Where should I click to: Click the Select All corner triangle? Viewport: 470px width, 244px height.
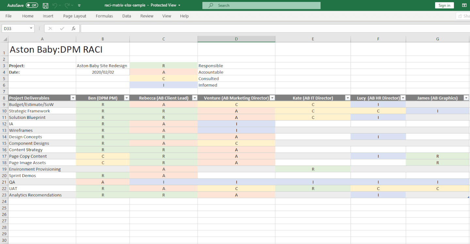(5, 39)
